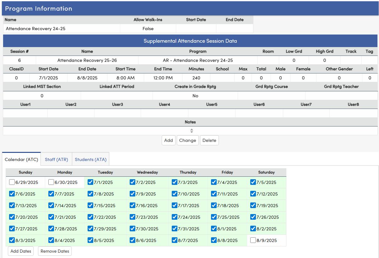Screen dimensions: 379x258
Task: Click the Minutes value 240
Action: (x=196, y=78)
